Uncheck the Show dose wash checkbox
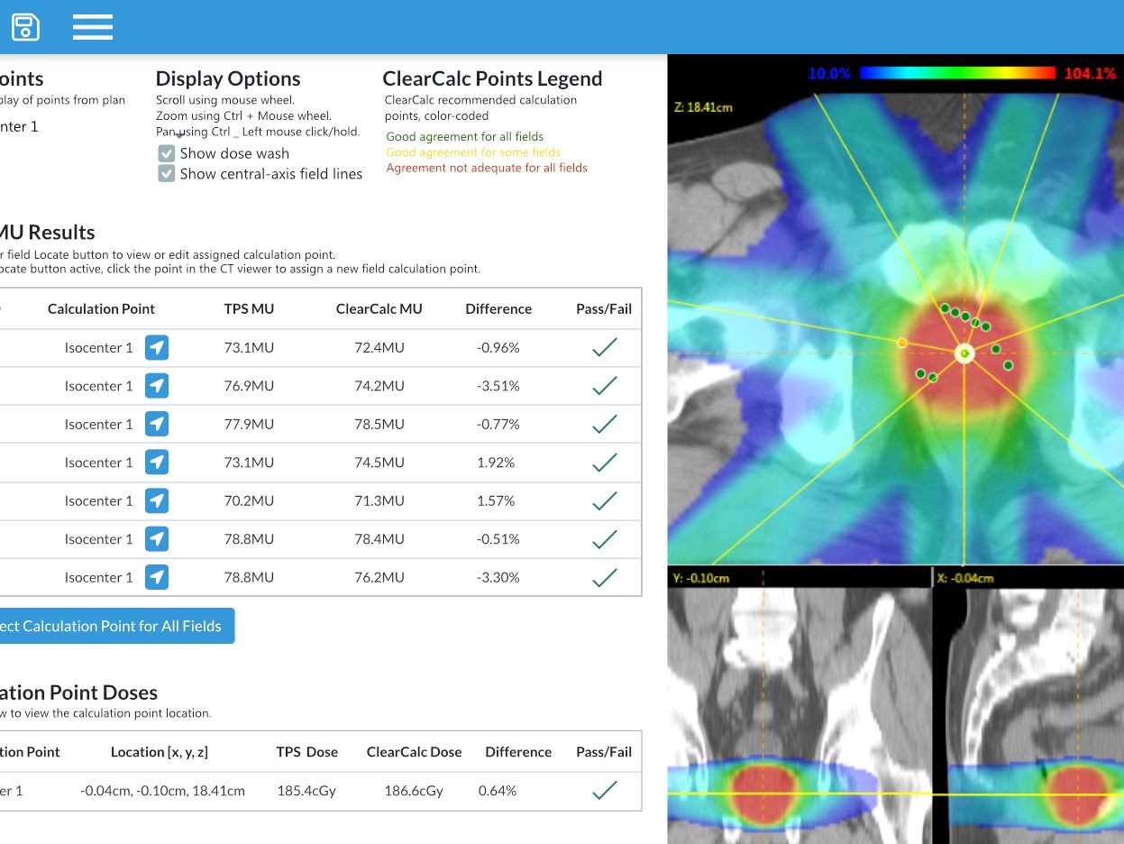 166,153
